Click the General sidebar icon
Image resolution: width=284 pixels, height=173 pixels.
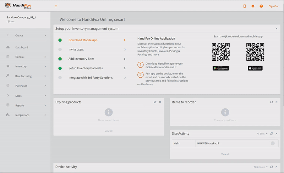(x=8, y=57)
